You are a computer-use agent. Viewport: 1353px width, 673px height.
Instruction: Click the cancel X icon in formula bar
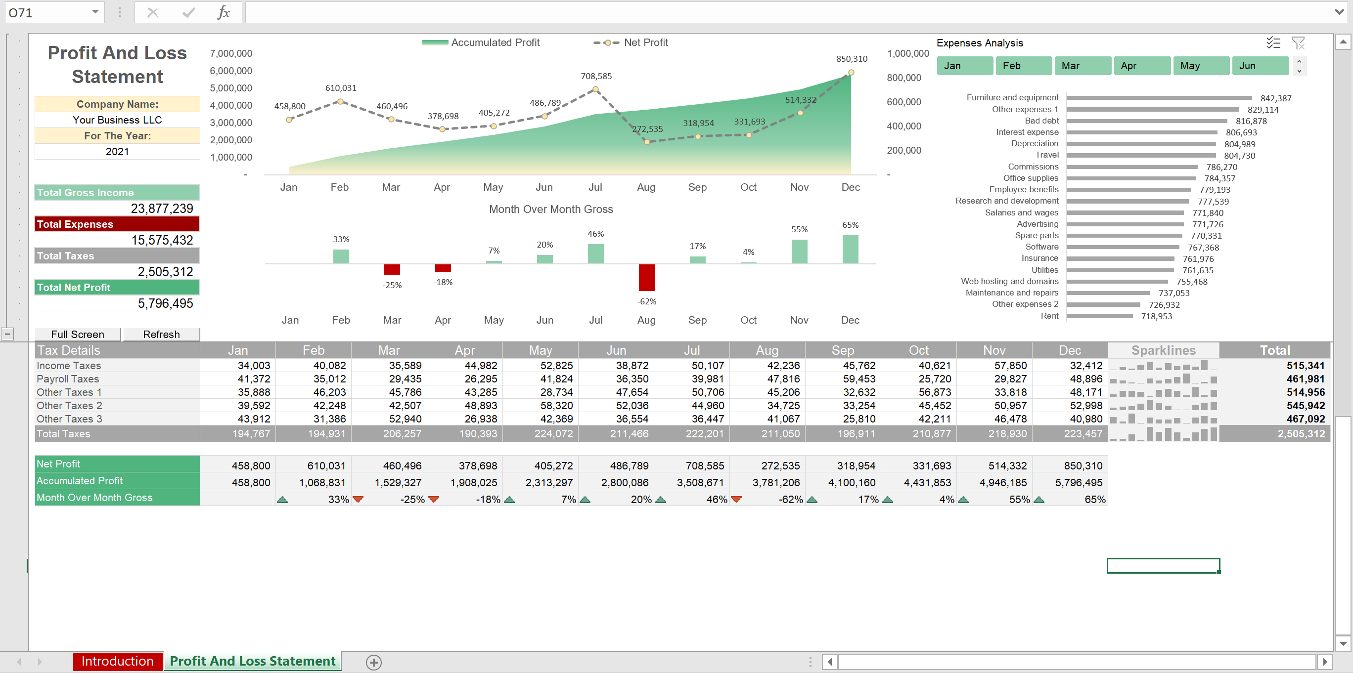point(153,12)
